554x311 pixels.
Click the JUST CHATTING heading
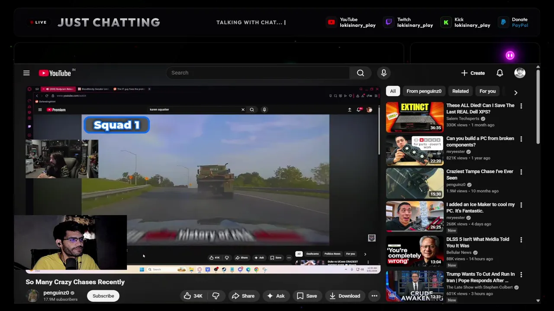point(109,22)
